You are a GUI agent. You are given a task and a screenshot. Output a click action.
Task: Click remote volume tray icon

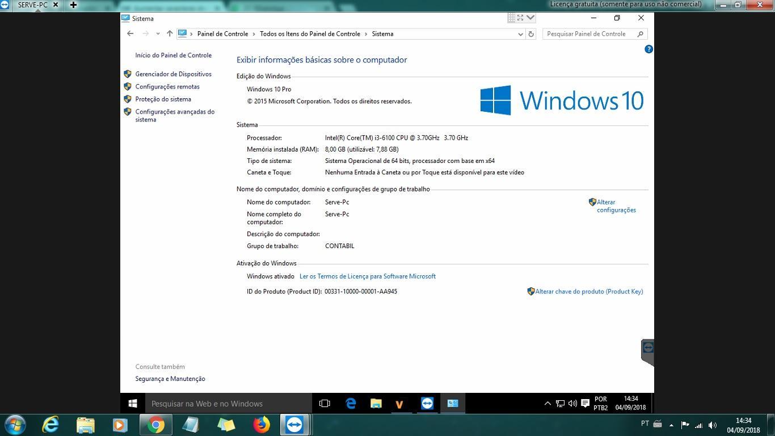point(572,404)
